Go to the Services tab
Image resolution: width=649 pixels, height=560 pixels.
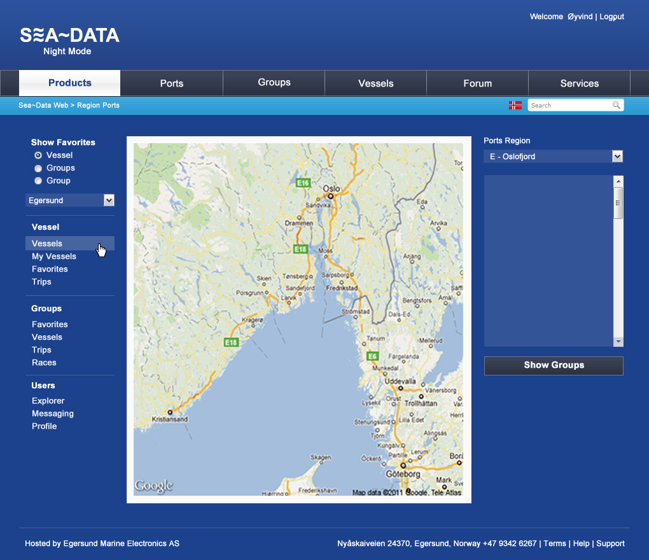[x=579, y=83]
